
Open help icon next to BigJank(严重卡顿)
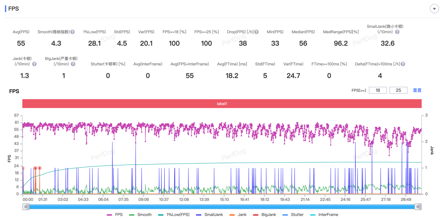point(73,64)
